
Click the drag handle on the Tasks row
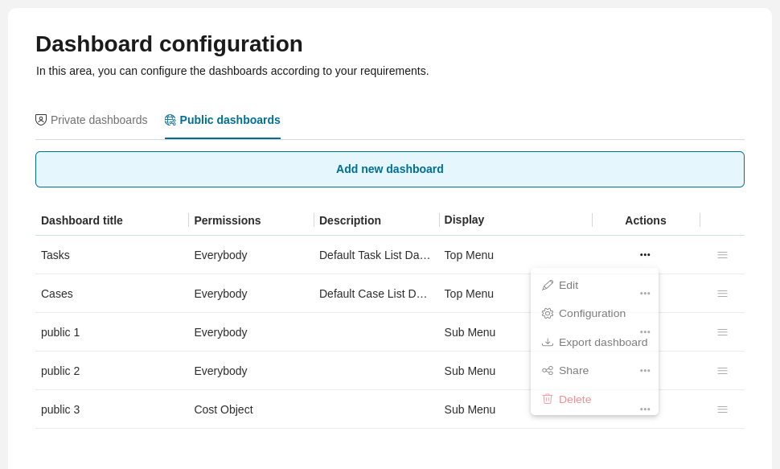tap(722, 255)
